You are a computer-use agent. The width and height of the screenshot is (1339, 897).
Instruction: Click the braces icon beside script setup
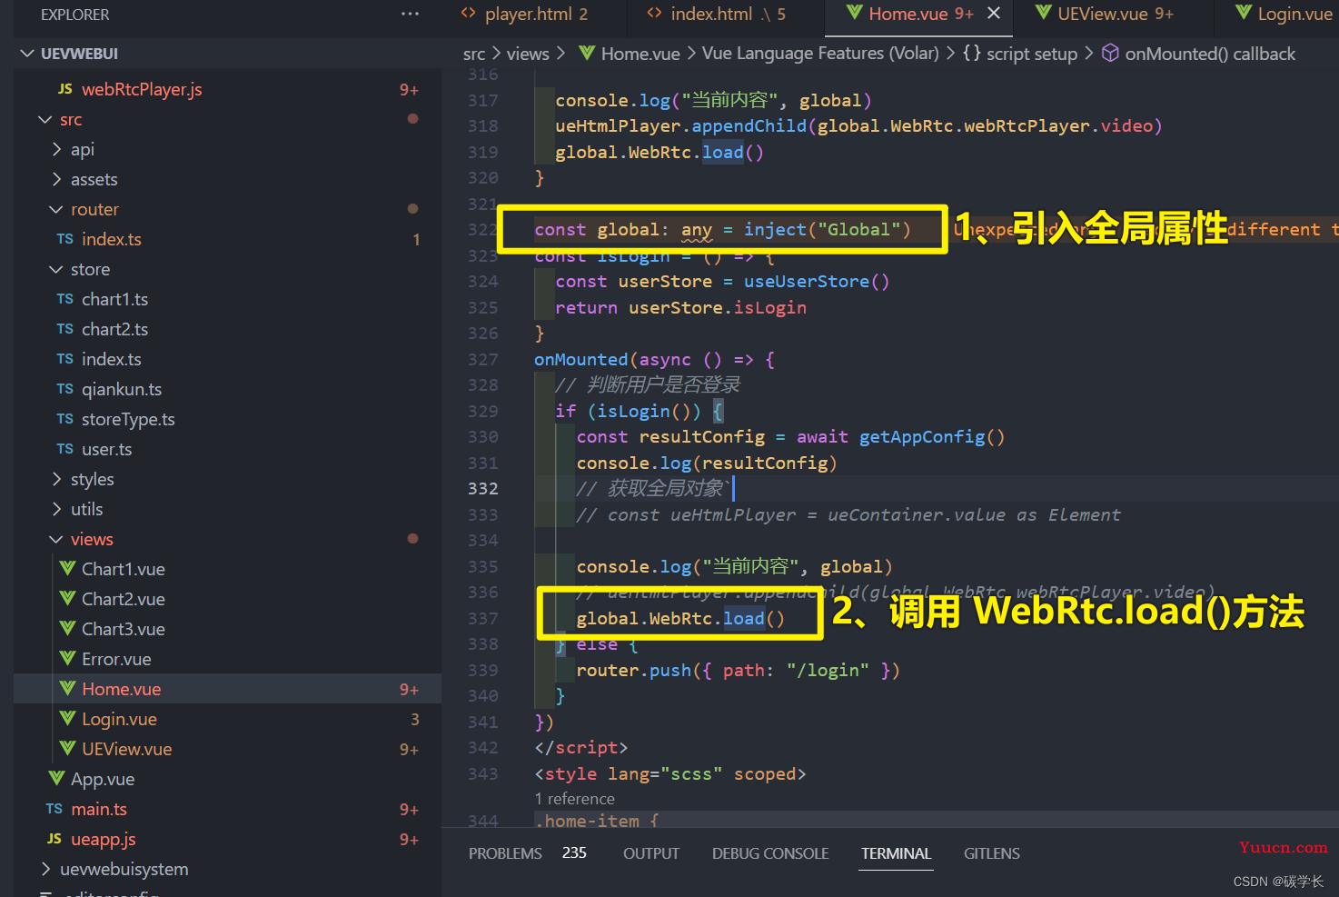(x=972, y=54)
